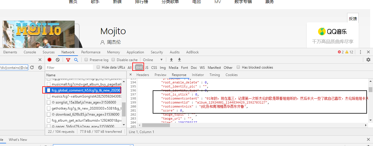373x146 pixels.
Task: Close the request details pane
Action: 131,75
